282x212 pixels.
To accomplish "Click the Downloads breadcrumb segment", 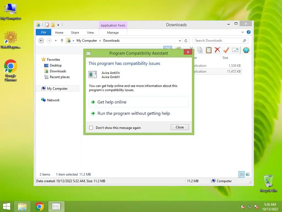I will [x=111, y=41].
